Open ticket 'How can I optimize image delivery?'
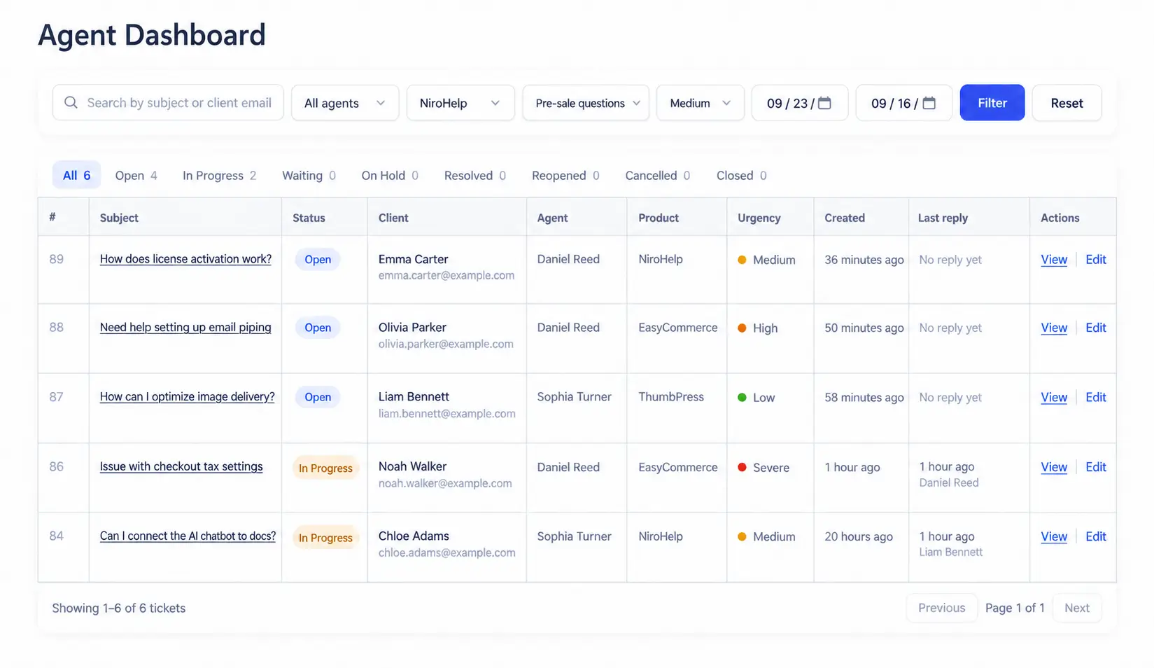This screenshot has width=1154, height=668. coord(187,397)
